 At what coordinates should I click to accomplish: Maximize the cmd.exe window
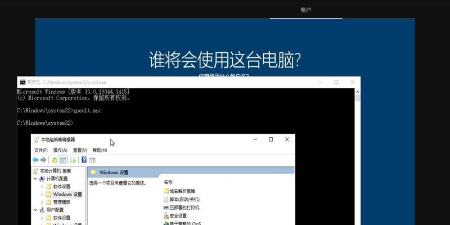tap(336, 82)
